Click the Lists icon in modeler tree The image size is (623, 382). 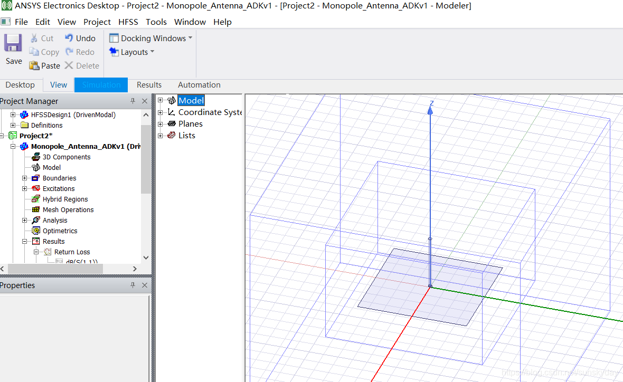(171, 135)
